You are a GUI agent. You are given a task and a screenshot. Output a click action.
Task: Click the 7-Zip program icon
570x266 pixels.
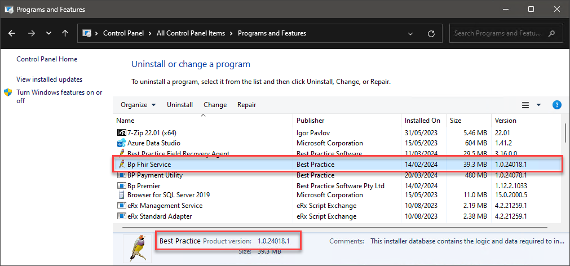click(x=121, y=132)
